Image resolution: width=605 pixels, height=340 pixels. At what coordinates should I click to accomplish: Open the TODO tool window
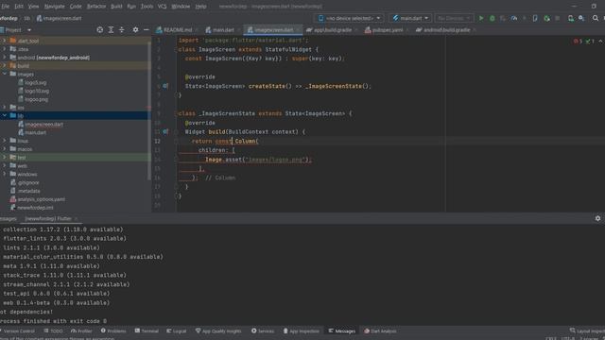(53, 331)
